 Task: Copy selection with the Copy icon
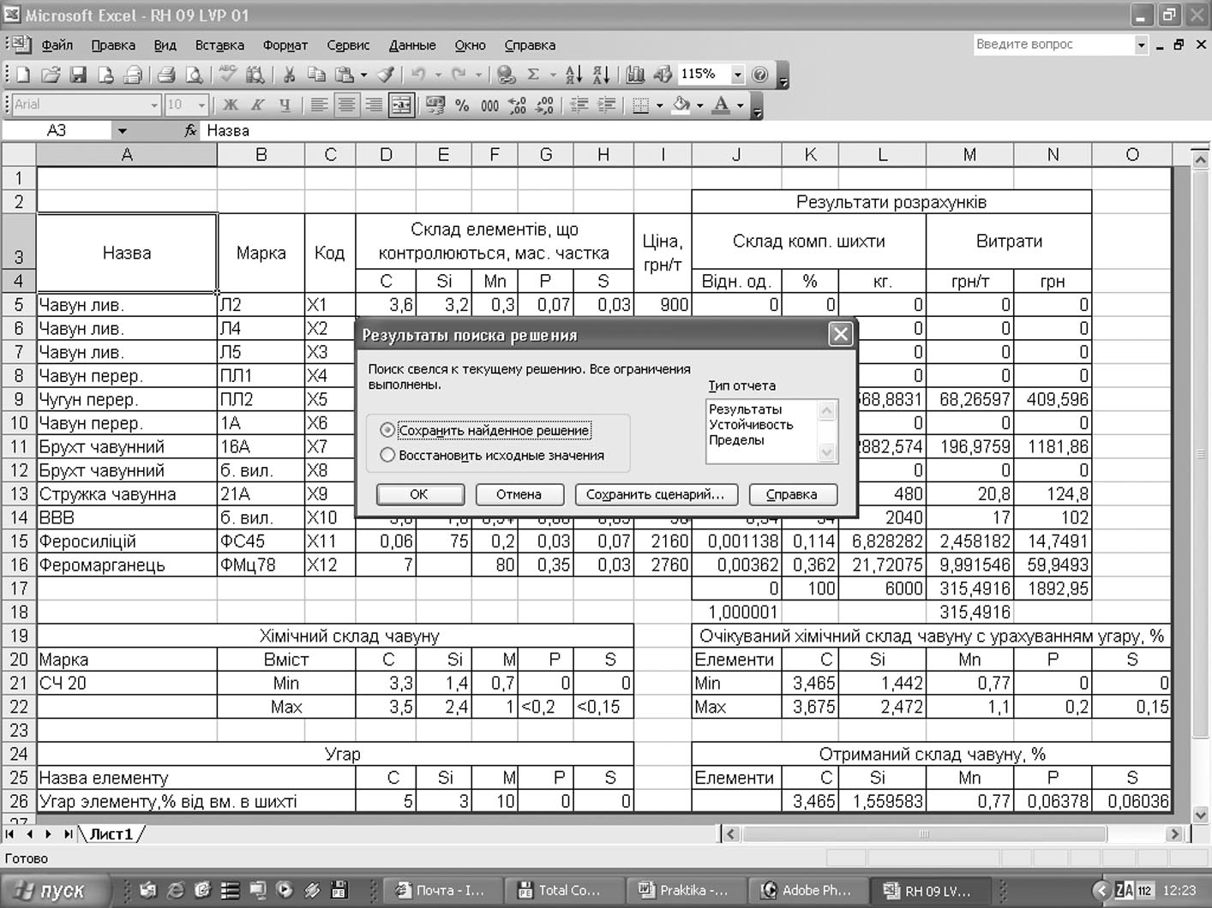pyautogui.click(x=316, y=75)
